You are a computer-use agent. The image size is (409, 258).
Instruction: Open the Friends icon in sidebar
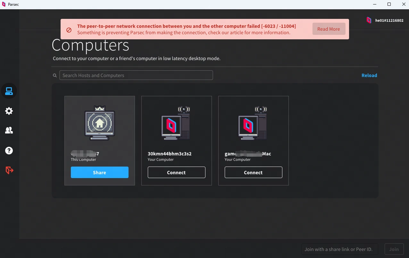point(9,130)
